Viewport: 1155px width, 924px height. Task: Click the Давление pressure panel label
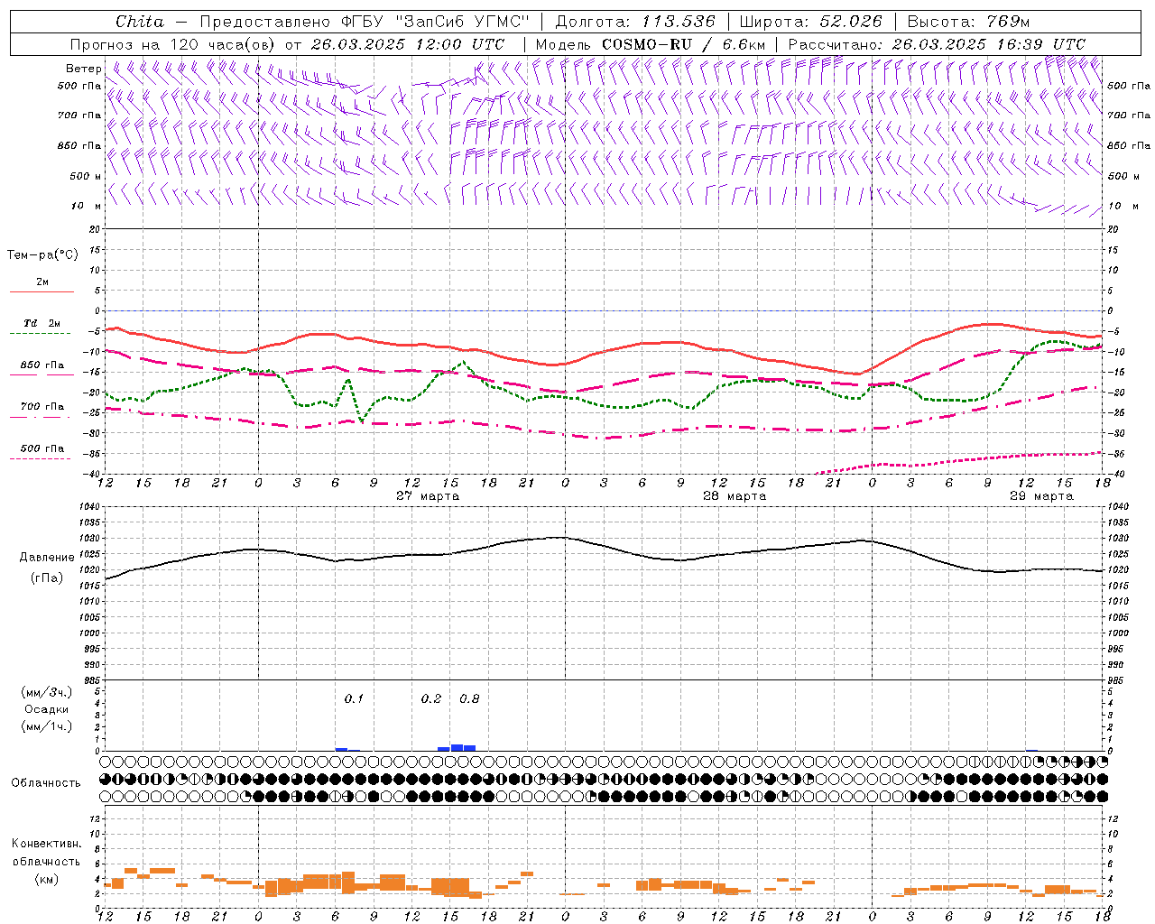pyautogui.click(x=47, y=558)
